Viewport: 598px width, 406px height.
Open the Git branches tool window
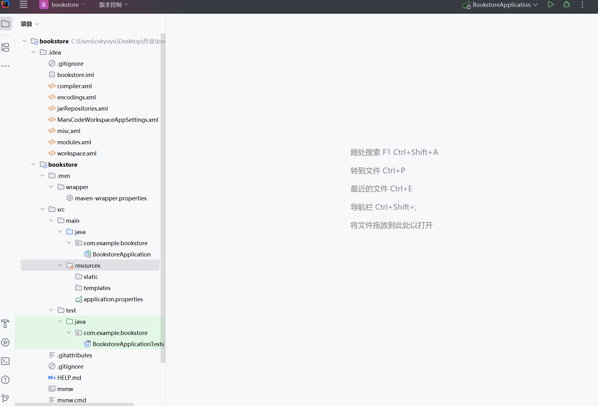[x=6, y=398]
